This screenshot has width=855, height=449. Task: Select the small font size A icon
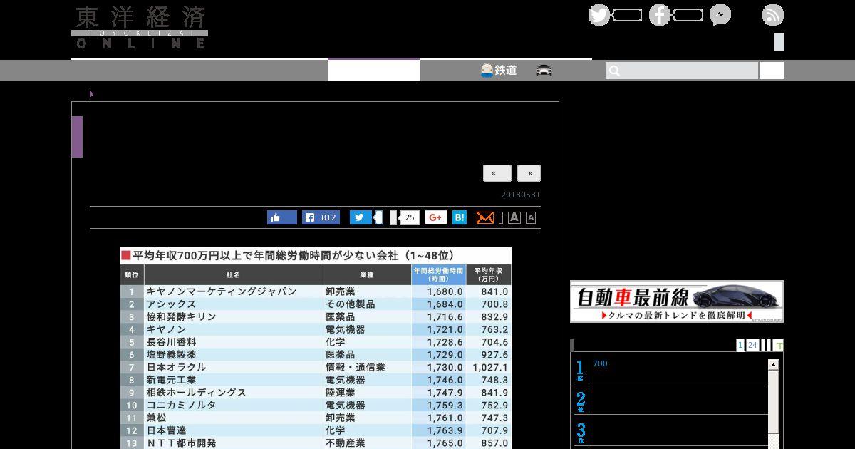click(531, 218)
